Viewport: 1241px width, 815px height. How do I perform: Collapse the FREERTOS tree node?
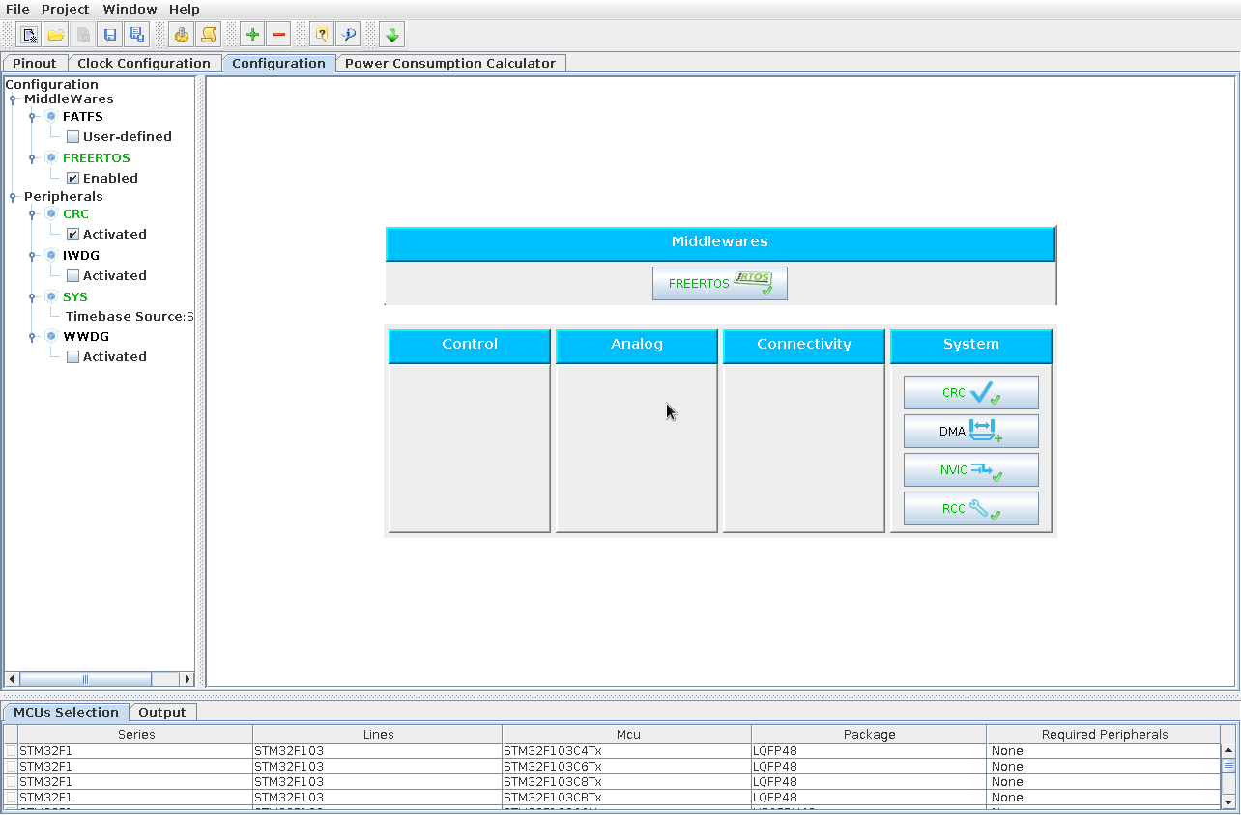point(32,158)
